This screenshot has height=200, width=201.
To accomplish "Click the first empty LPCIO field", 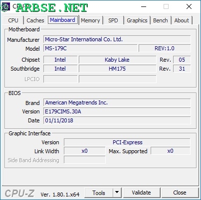I will tap(60, 79).
